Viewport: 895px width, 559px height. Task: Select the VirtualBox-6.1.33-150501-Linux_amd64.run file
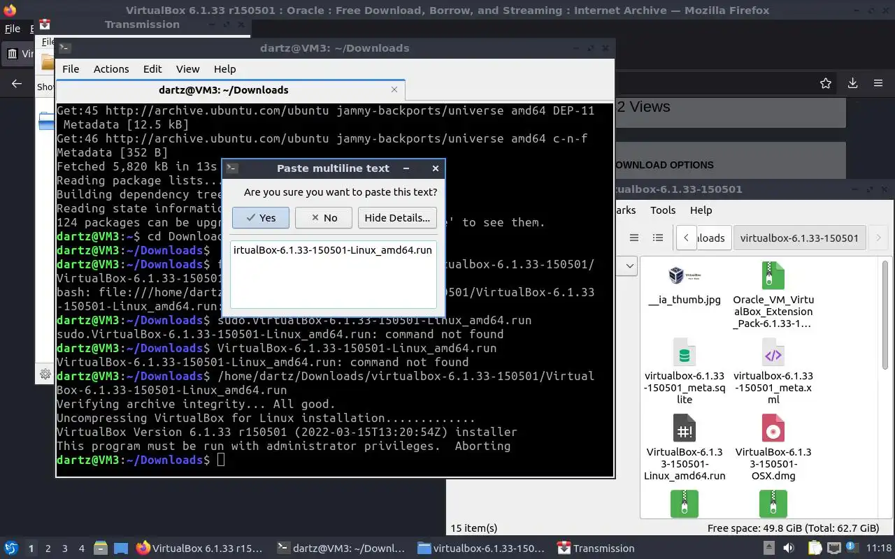(685, 448)
